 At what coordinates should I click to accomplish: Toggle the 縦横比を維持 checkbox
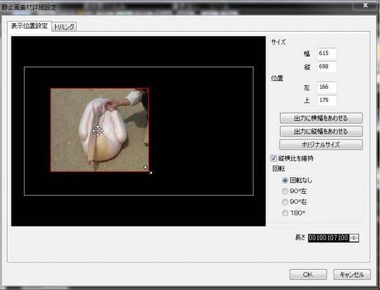coord(274,158)
